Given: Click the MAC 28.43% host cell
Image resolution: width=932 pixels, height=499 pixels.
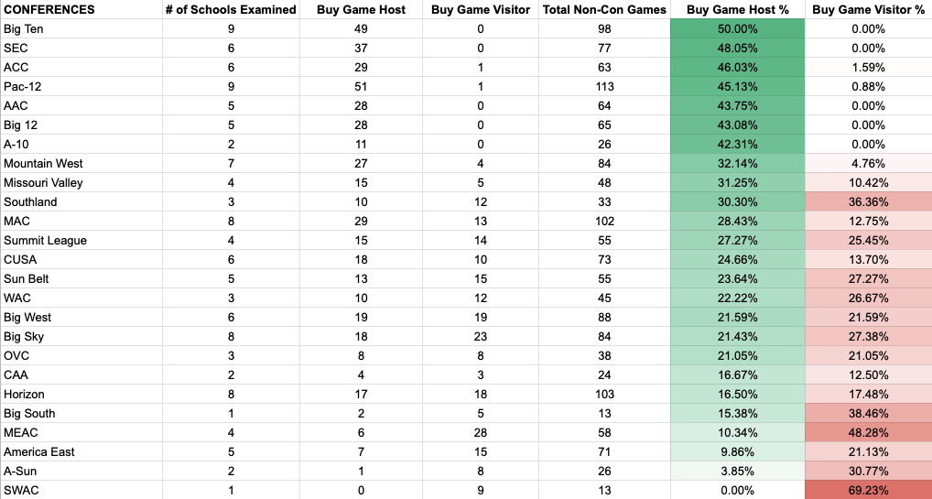Looking at the screenshot, I should click(x=738, y=222).
